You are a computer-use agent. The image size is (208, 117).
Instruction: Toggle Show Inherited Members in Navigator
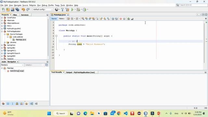(3, 104)
